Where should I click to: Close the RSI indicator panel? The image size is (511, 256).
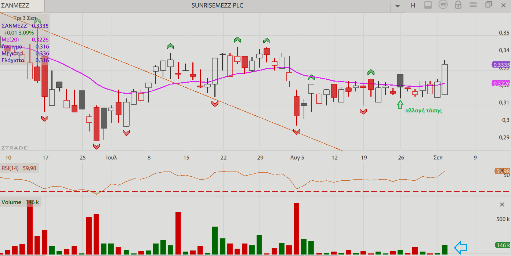(502, 170)
